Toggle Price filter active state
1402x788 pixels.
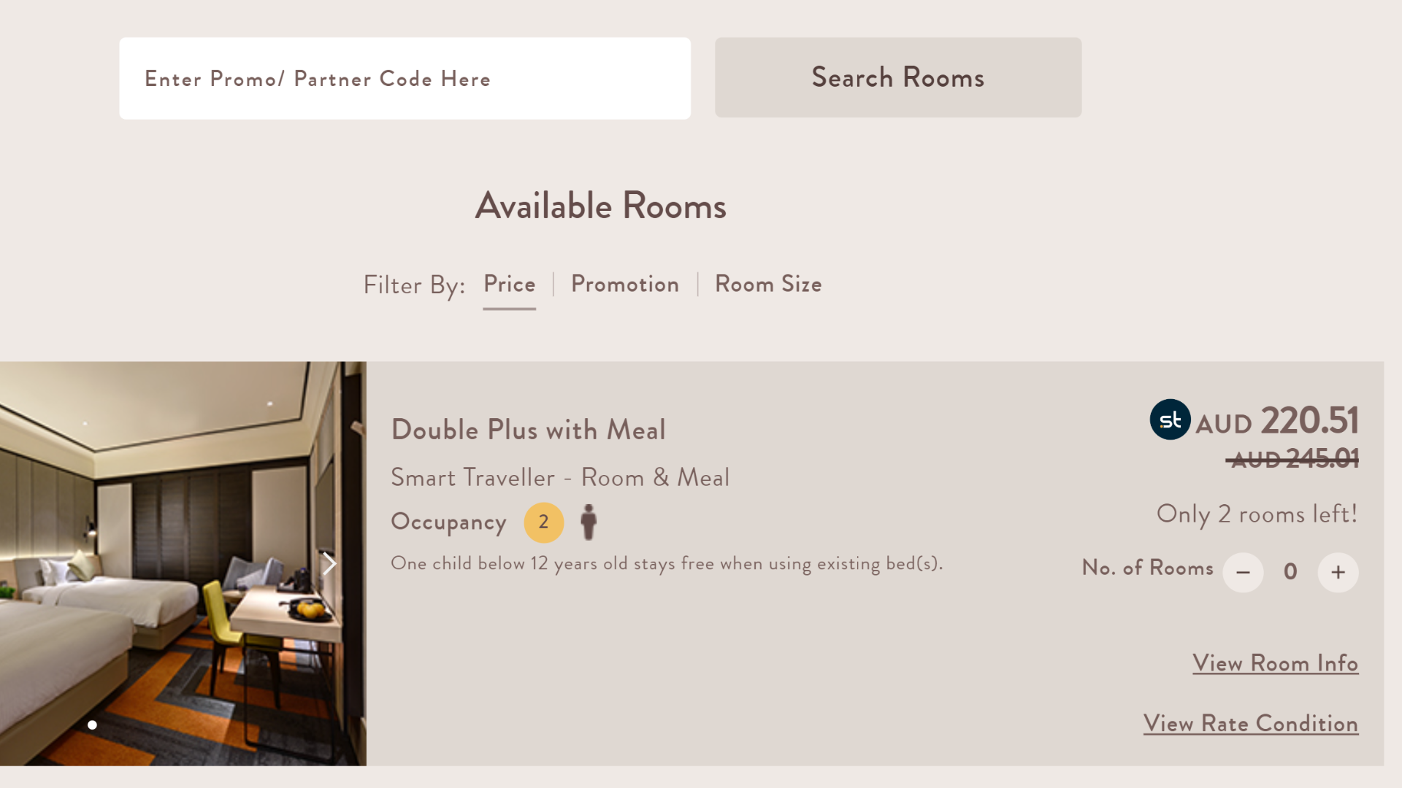click(x=510, y=284)
